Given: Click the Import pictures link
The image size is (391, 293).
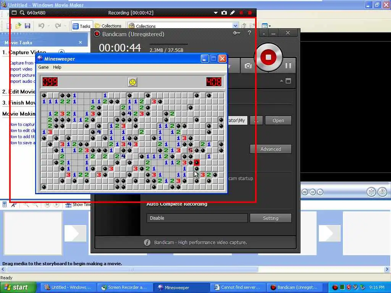Looking at the screenshot, I should [x=23, y=75].
